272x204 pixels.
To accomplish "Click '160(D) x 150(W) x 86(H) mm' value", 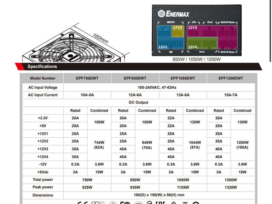I will [x=159, y=195].
